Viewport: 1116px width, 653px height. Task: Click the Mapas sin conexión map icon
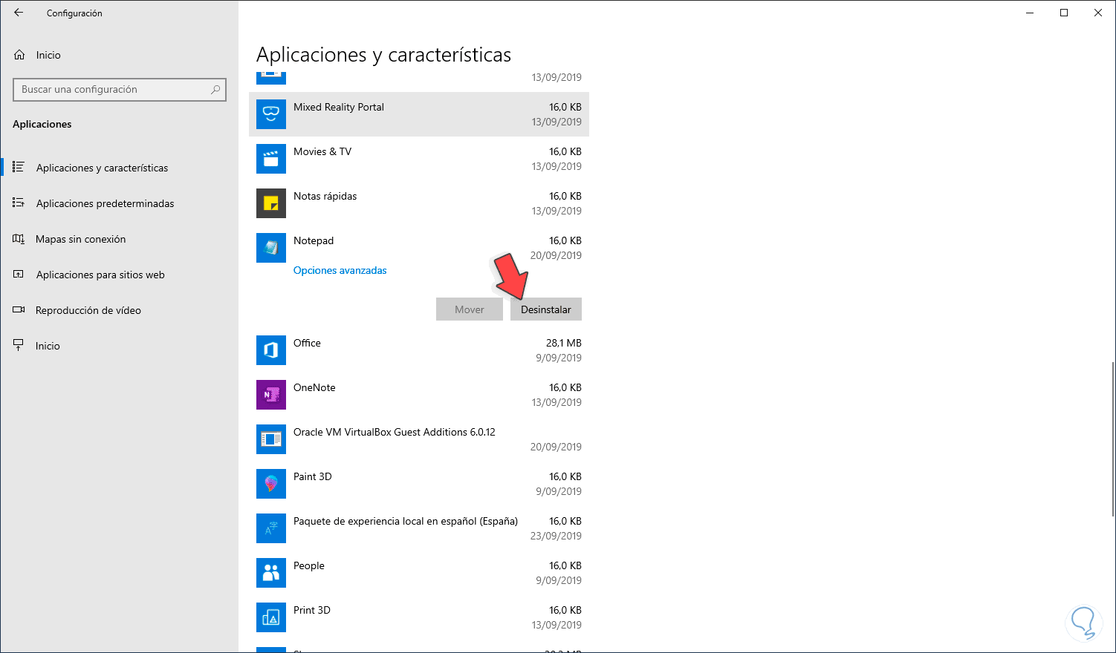click(19, 239)
